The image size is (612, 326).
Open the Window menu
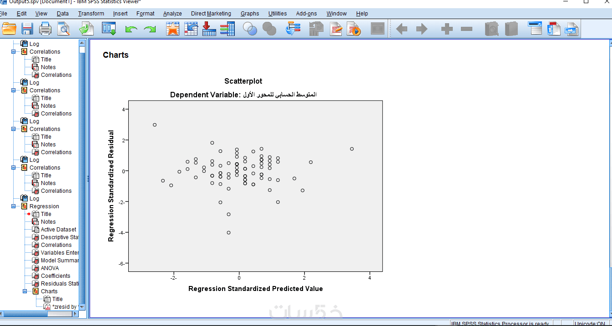click(x=336, y=14)
